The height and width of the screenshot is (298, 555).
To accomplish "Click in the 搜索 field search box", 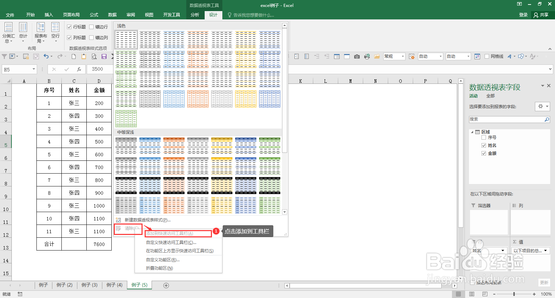I will click(506, 119).
